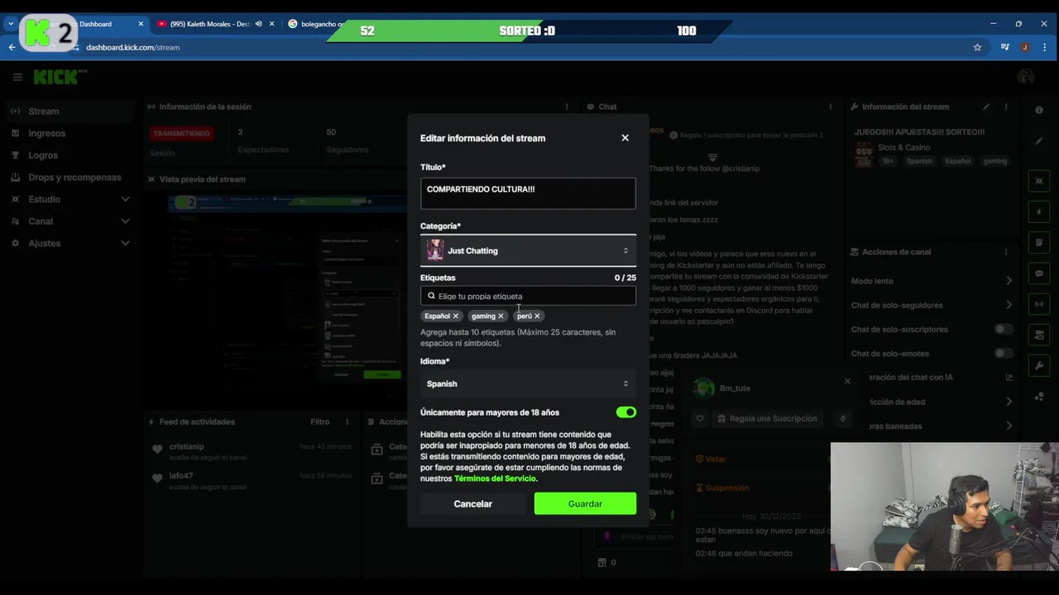Click the info icon in right rail

coord(1039,110)
